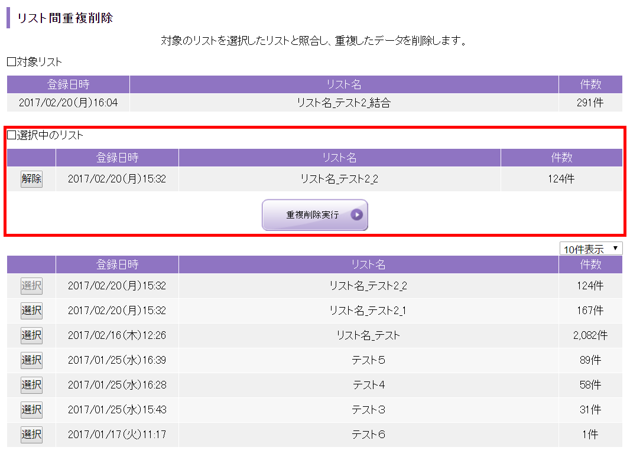Screen dimensions: 630x457
Task: Click date 2017/02/20(月)16:04
Action: (69, 103)
